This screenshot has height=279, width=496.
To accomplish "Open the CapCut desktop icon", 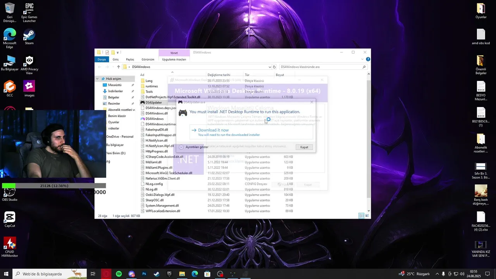I will (x=10, y=219).
